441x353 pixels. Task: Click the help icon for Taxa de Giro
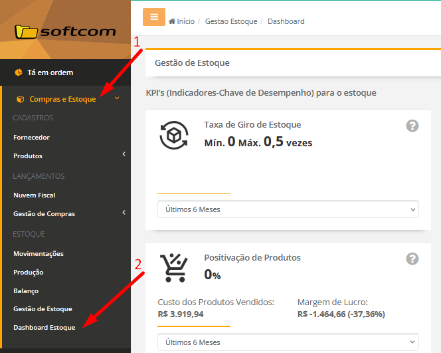click(412, 126)
